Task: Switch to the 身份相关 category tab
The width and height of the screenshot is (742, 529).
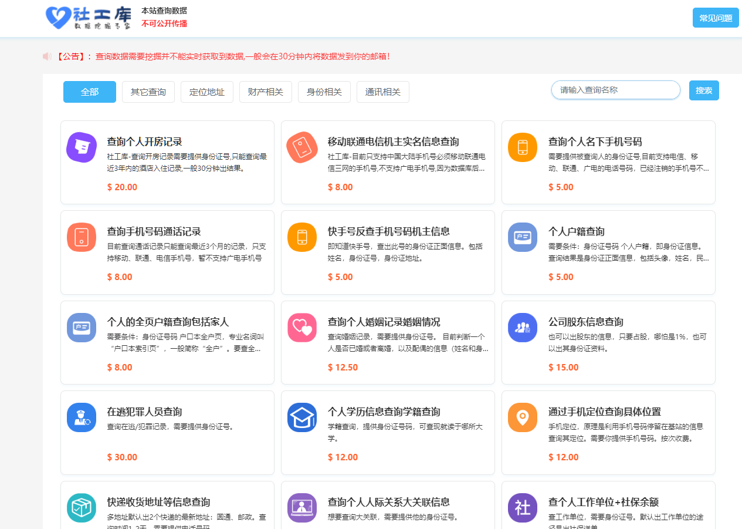Action: coord(324,92)
